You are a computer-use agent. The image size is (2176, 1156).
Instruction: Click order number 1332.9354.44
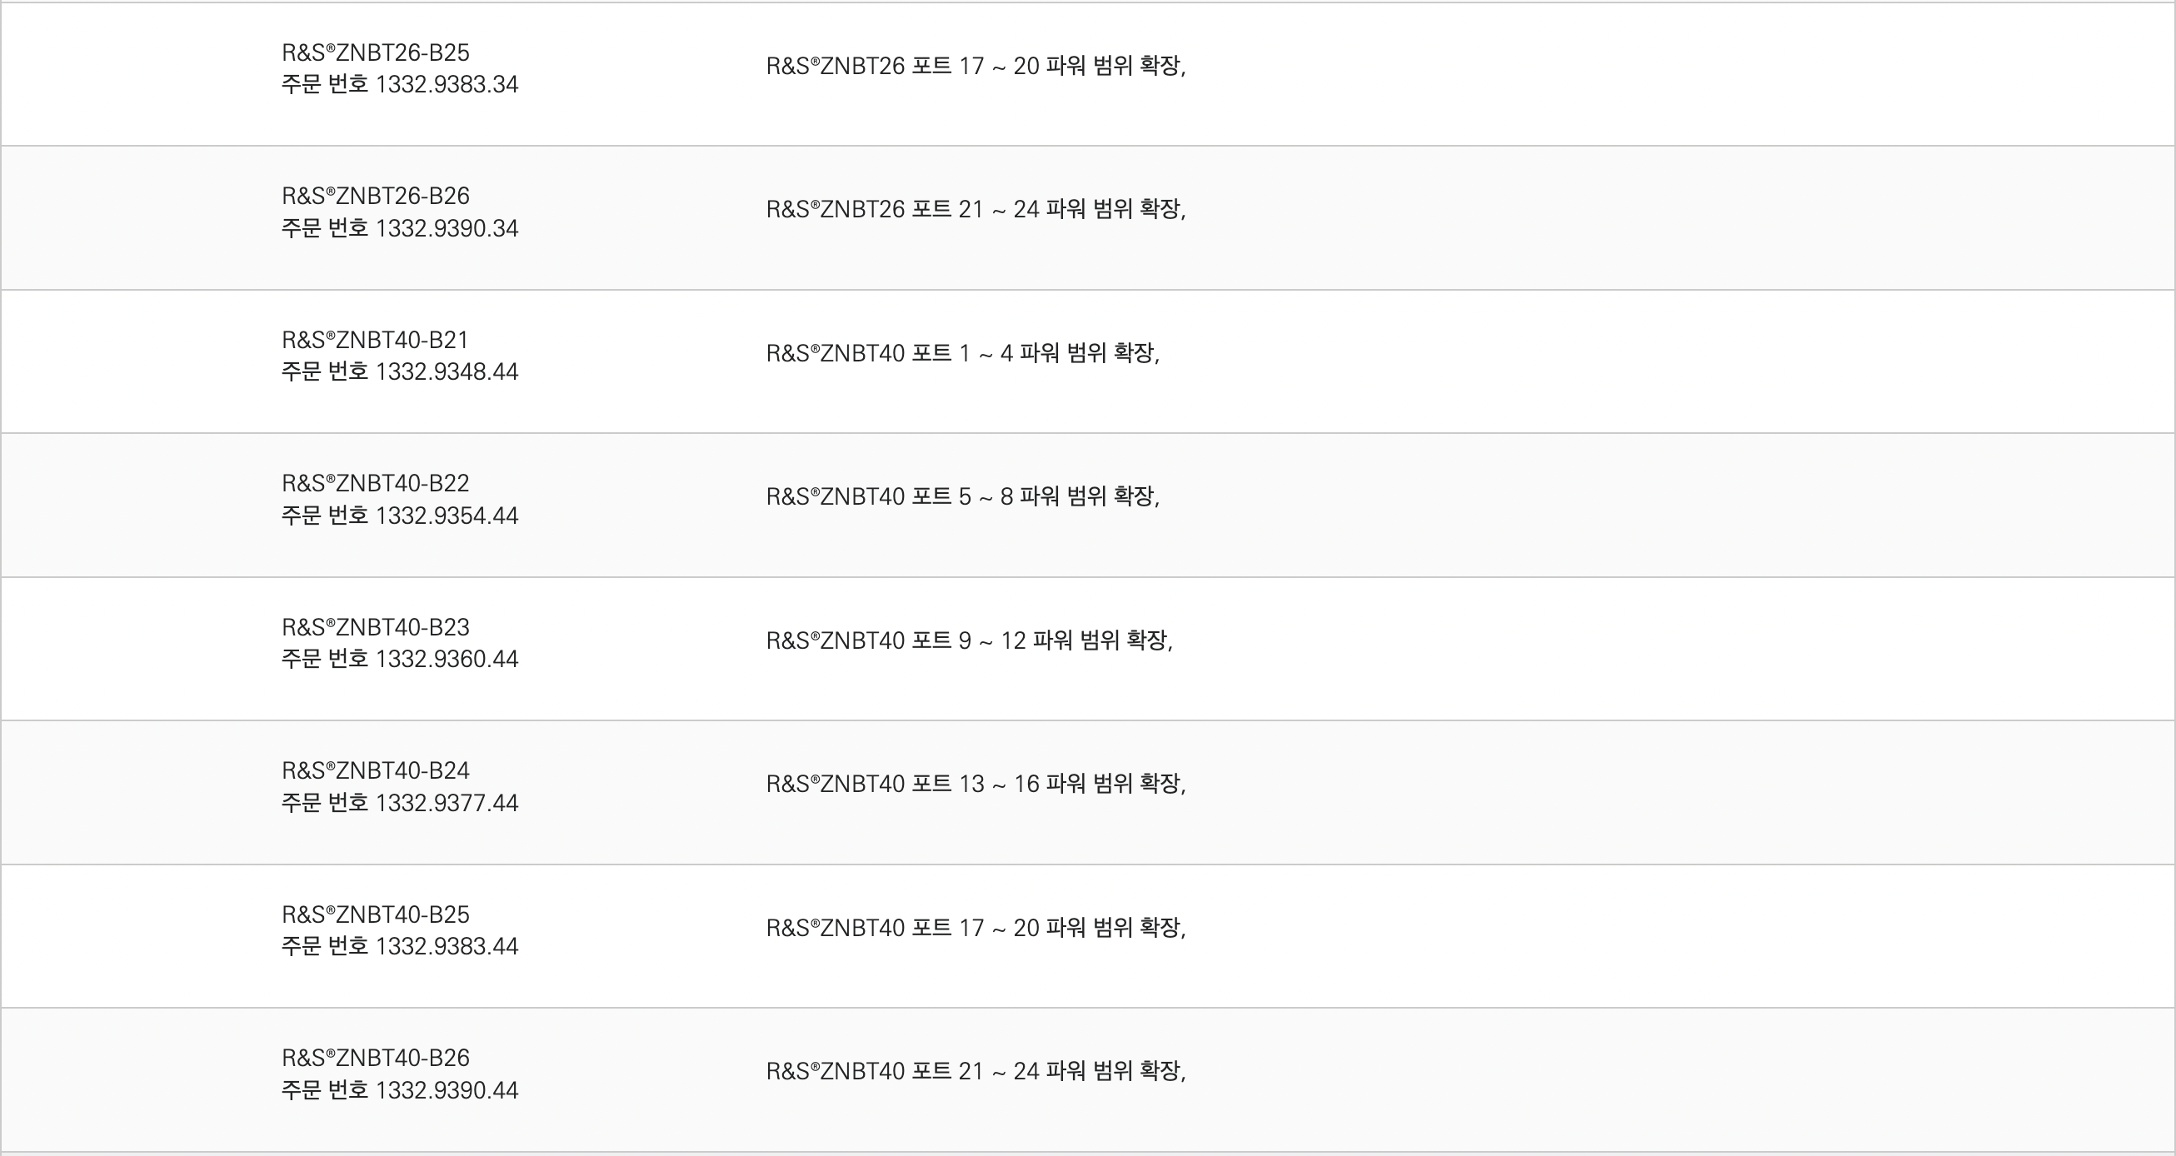[x=400, y=515]
